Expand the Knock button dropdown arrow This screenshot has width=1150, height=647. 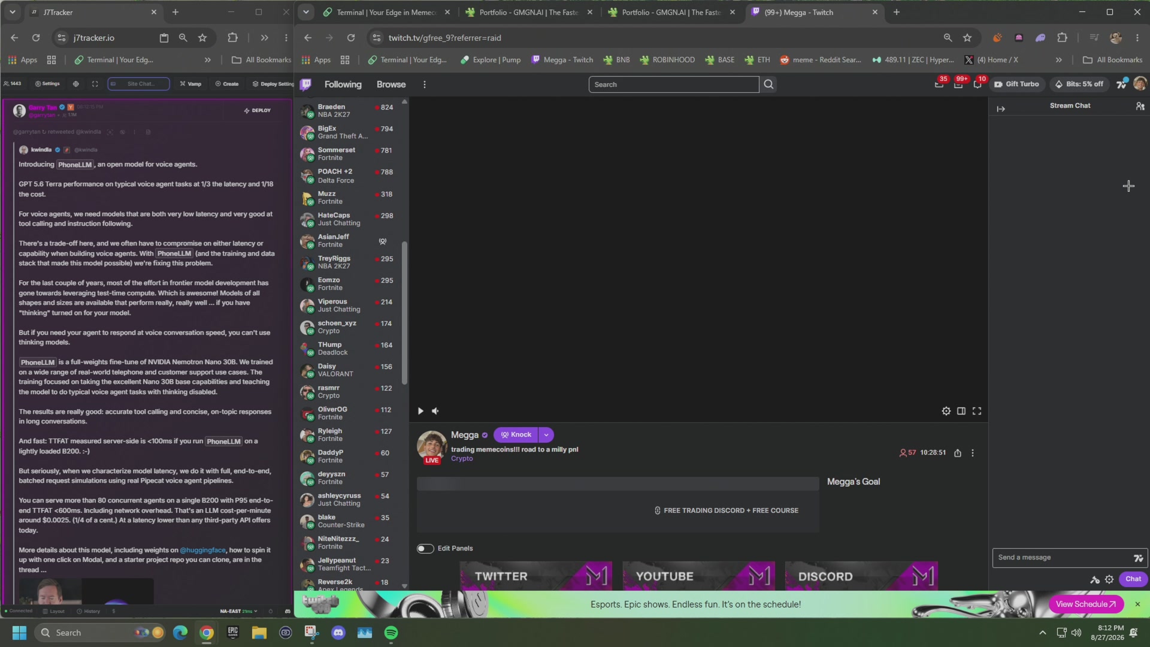tap(546, 435)
